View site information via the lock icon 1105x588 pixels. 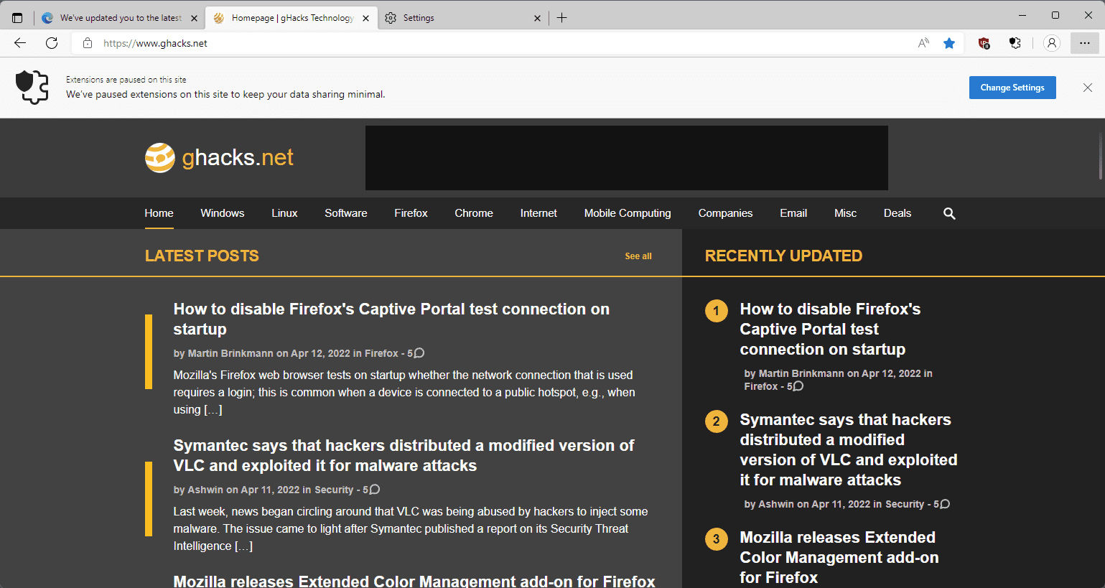tap(88, 43)
